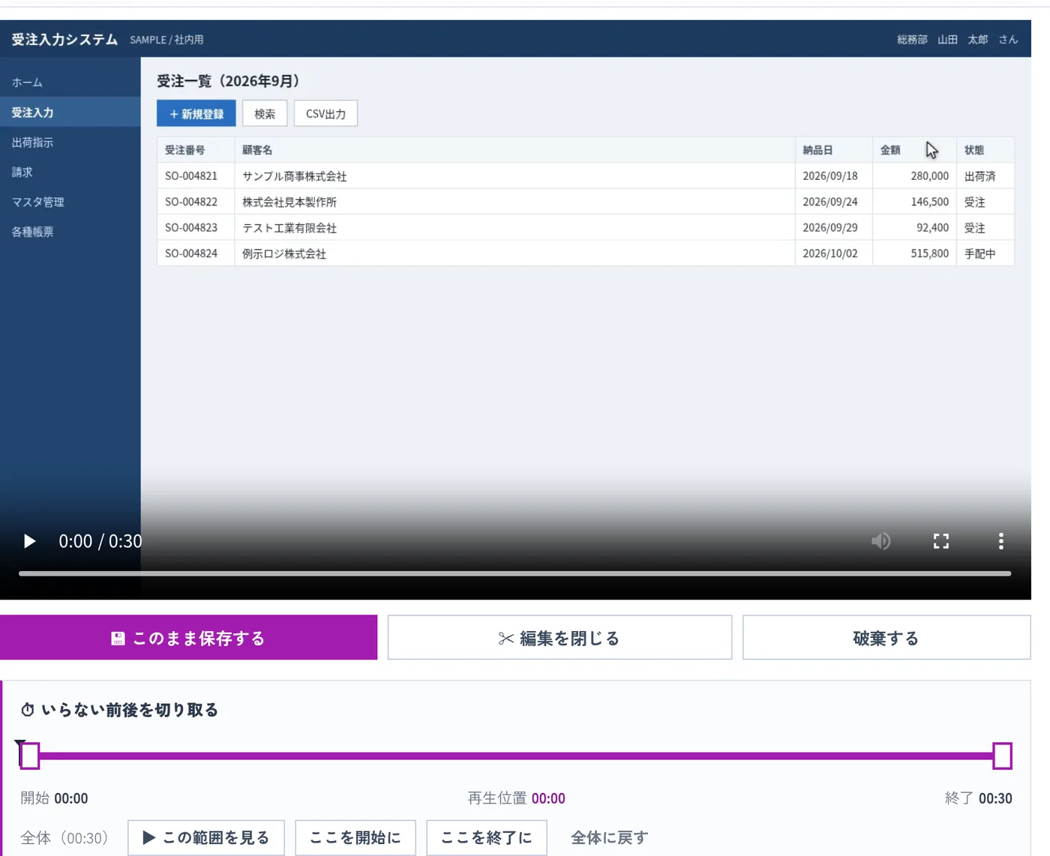Click customer 株式会社見本製作所
This screenshot has width=1050, height=856.
[x=289, y=202]
